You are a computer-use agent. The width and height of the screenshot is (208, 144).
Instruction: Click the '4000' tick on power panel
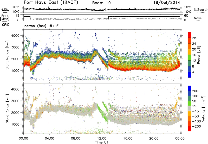click(x=15, y=36)
